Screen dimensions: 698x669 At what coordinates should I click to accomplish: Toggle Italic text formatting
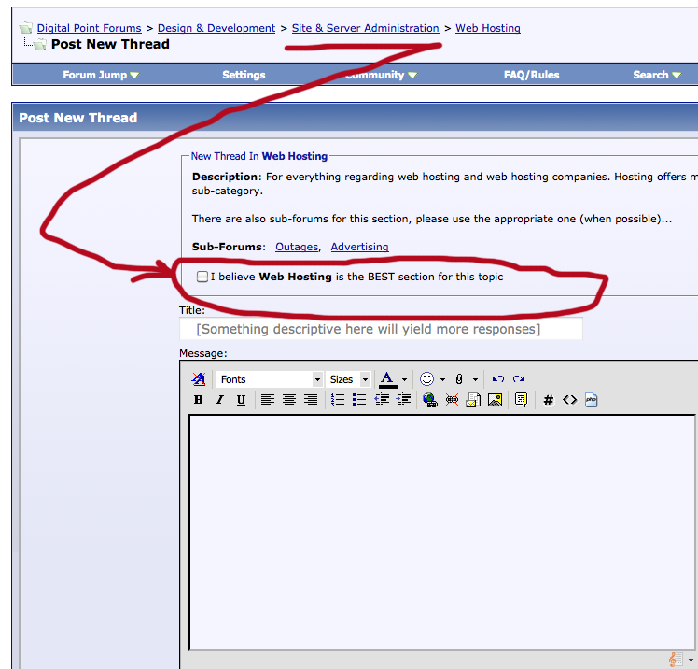(219, 400)
